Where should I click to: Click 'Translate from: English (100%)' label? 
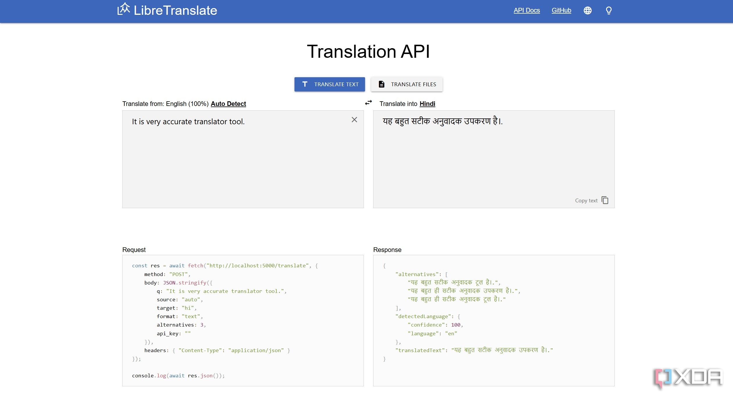pos(166,104)
